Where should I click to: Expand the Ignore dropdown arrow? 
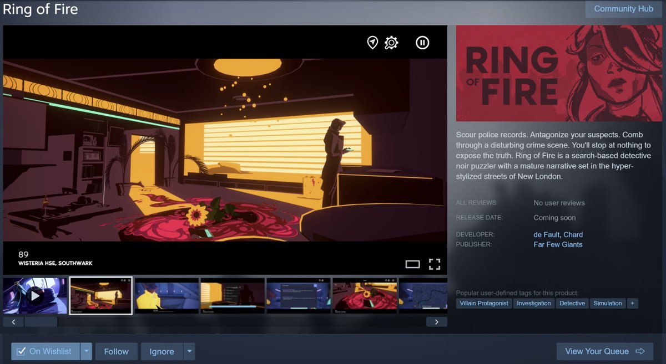(189, 351)
